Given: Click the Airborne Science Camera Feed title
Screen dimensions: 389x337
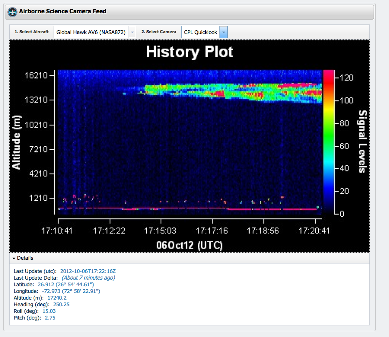Looking at the screenshot, I should pos(62,11).
